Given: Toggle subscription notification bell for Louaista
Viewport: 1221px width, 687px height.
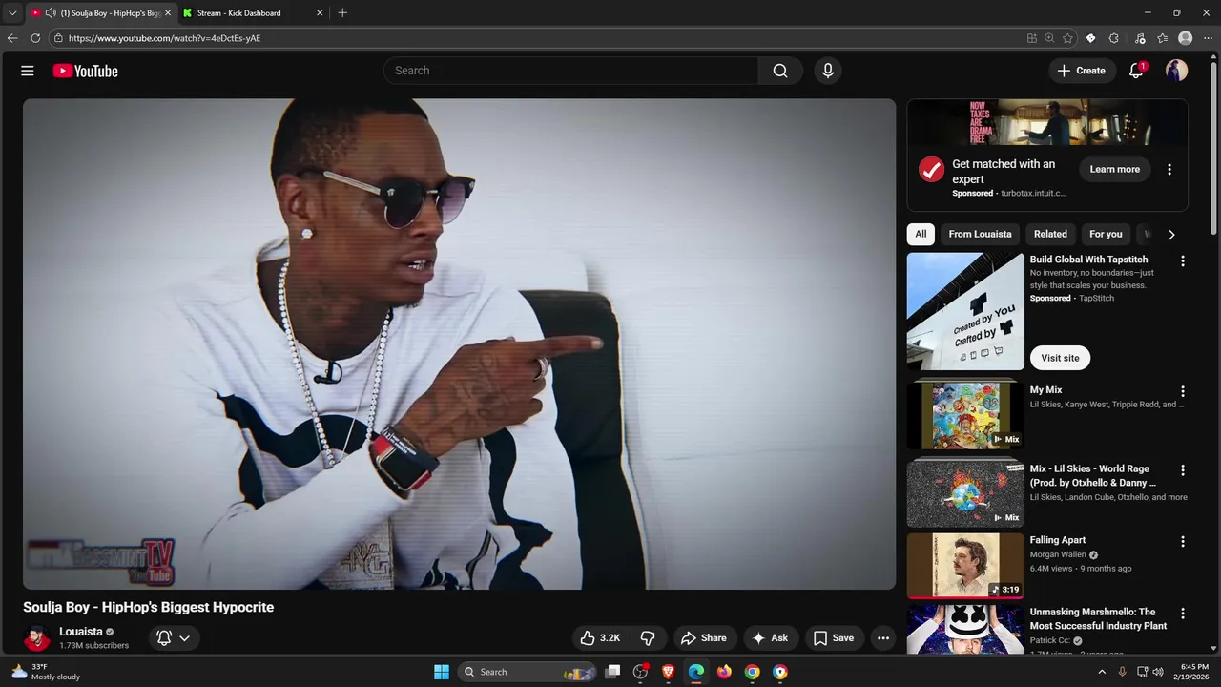Looking at the screenshot, I should point(174,638).
